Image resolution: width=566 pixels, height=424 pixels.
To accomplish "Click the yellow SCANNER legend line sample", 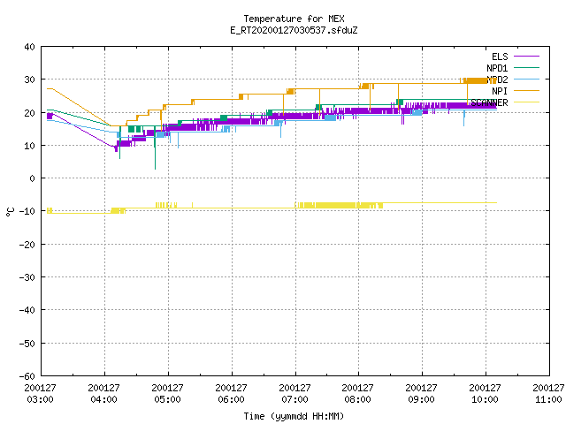I will [526, 102].
